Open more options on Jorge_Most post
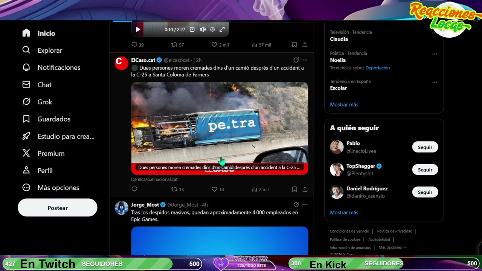The height and width of the screenshot is (271, 482). (305, 205)
